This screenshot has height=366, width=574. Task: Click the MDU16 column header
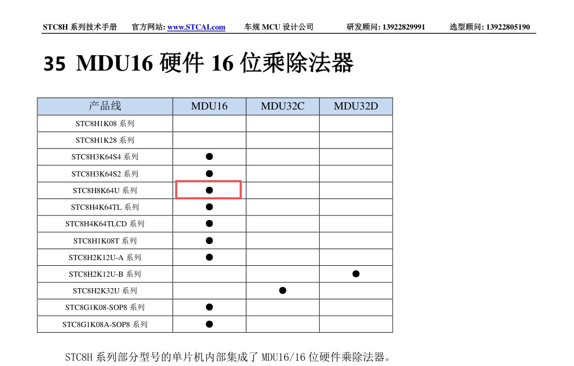(210, 106)
